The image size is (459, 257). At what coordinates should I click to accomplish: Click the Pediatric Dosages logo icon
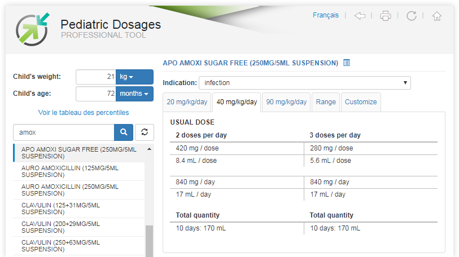coord(33,29)
